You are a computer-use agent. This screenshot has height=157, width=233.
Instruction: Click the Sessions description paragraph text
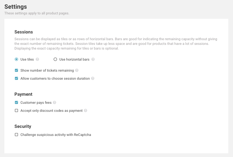click(116, 44)
